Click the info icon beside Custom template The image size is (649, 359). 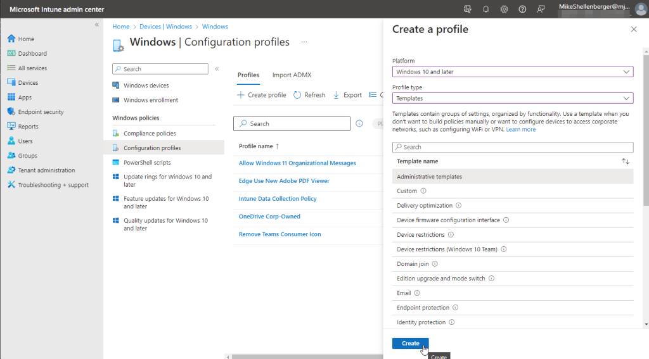coord(423,191)
